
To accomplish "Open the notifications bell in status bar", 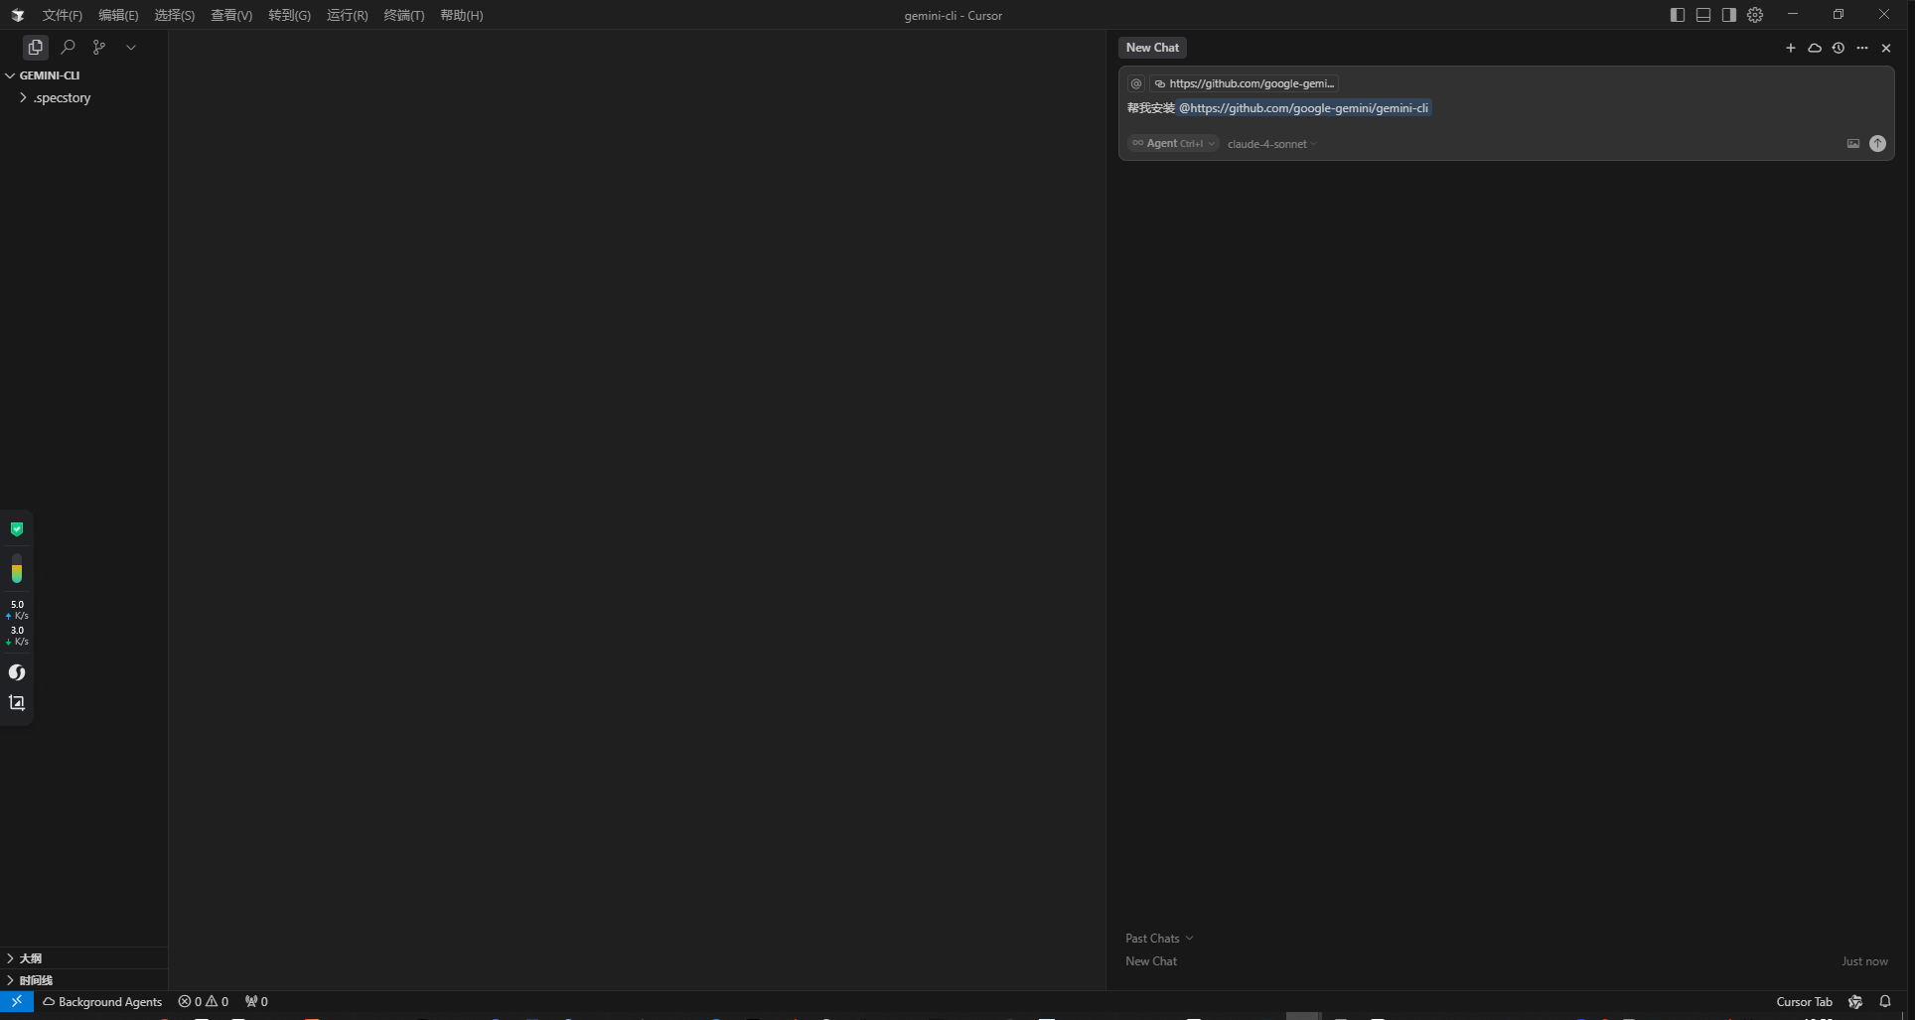I will point(1885,1001).
